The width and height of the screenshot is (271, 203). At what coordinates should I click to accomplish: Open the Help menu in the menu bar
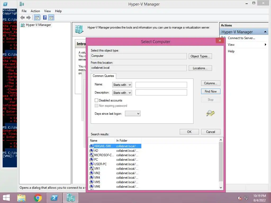[x=58, y=11]
